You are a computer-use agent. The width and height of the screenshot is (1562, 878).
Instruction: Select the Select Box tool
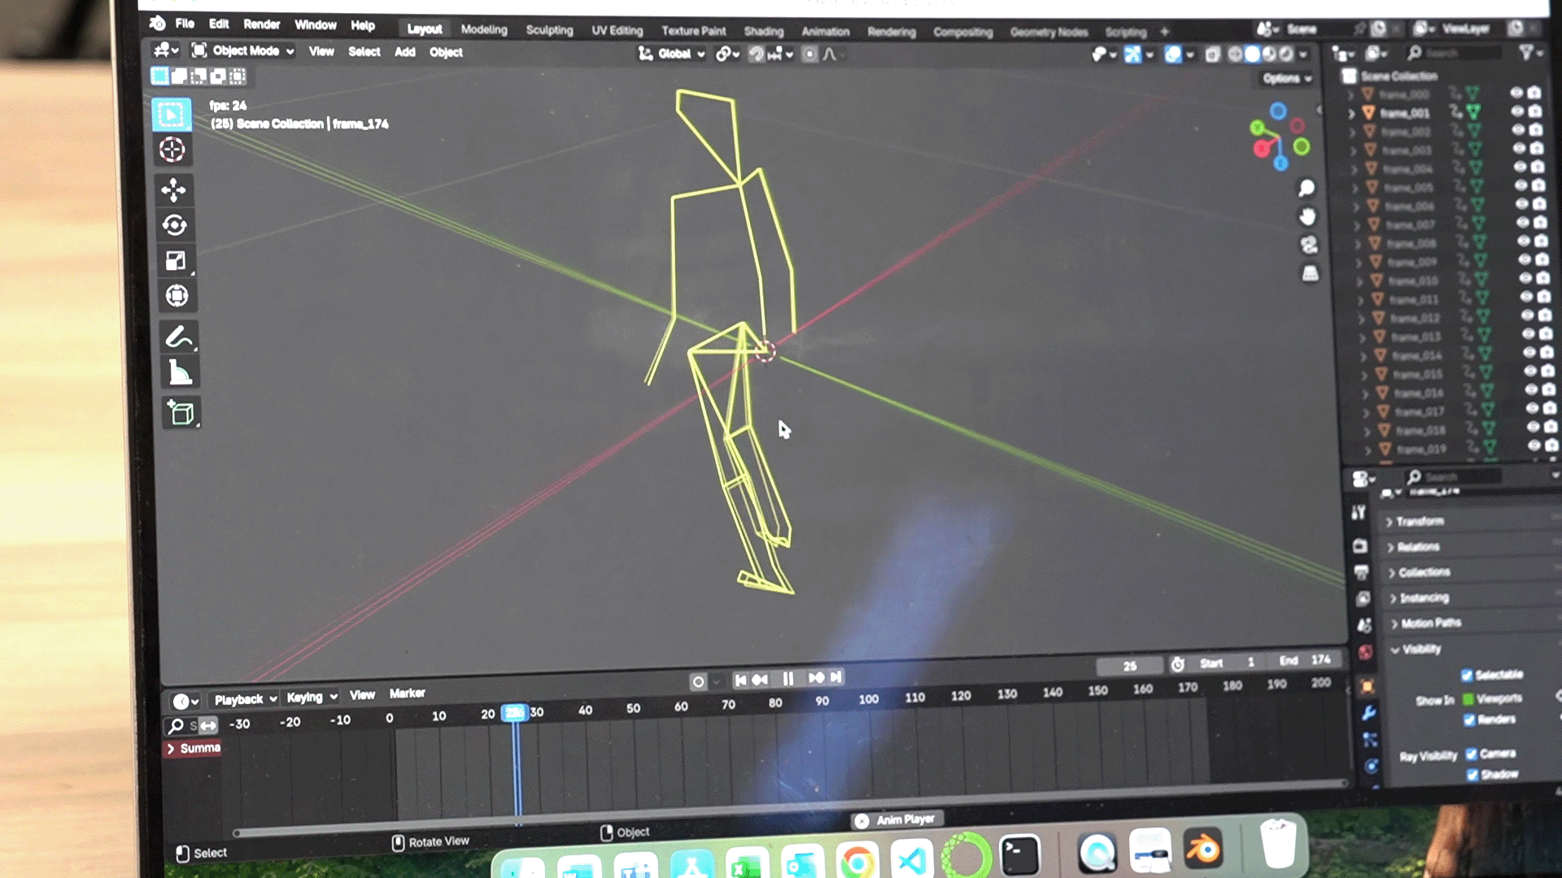click(x=171, y=115)
